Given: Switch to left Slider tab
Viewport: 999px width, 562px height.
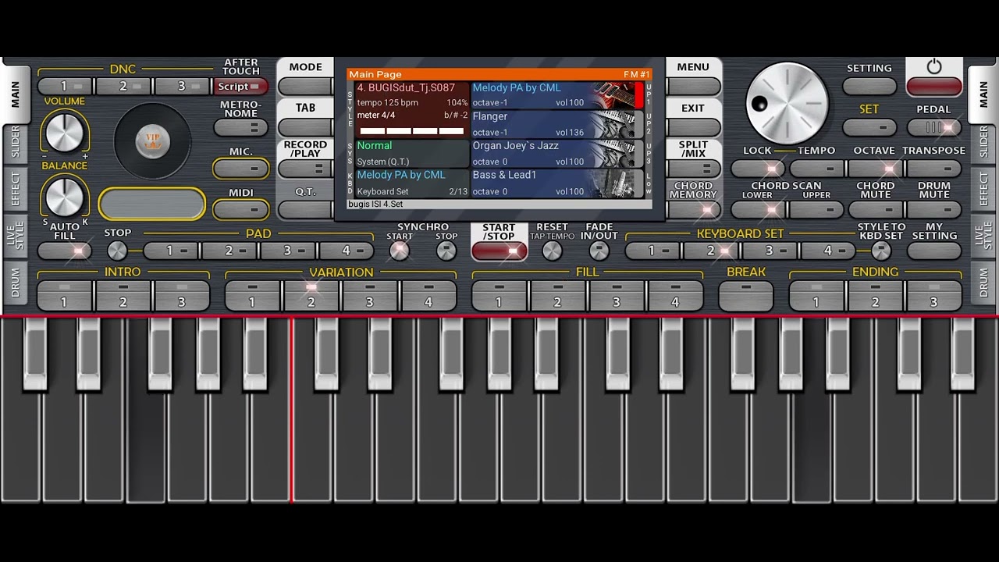Looking at the screenshot, I should click(x=15, y=143).
